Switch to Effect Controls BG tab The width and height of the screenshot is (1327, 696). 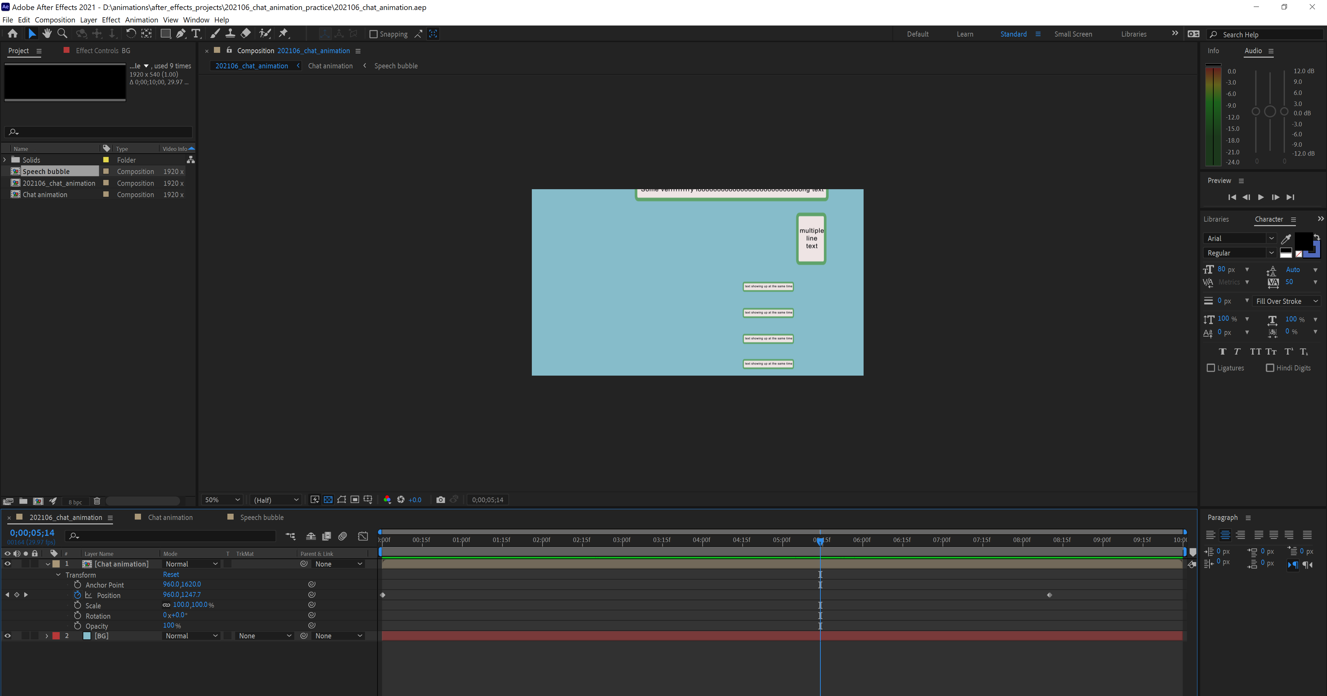point(103,50)
